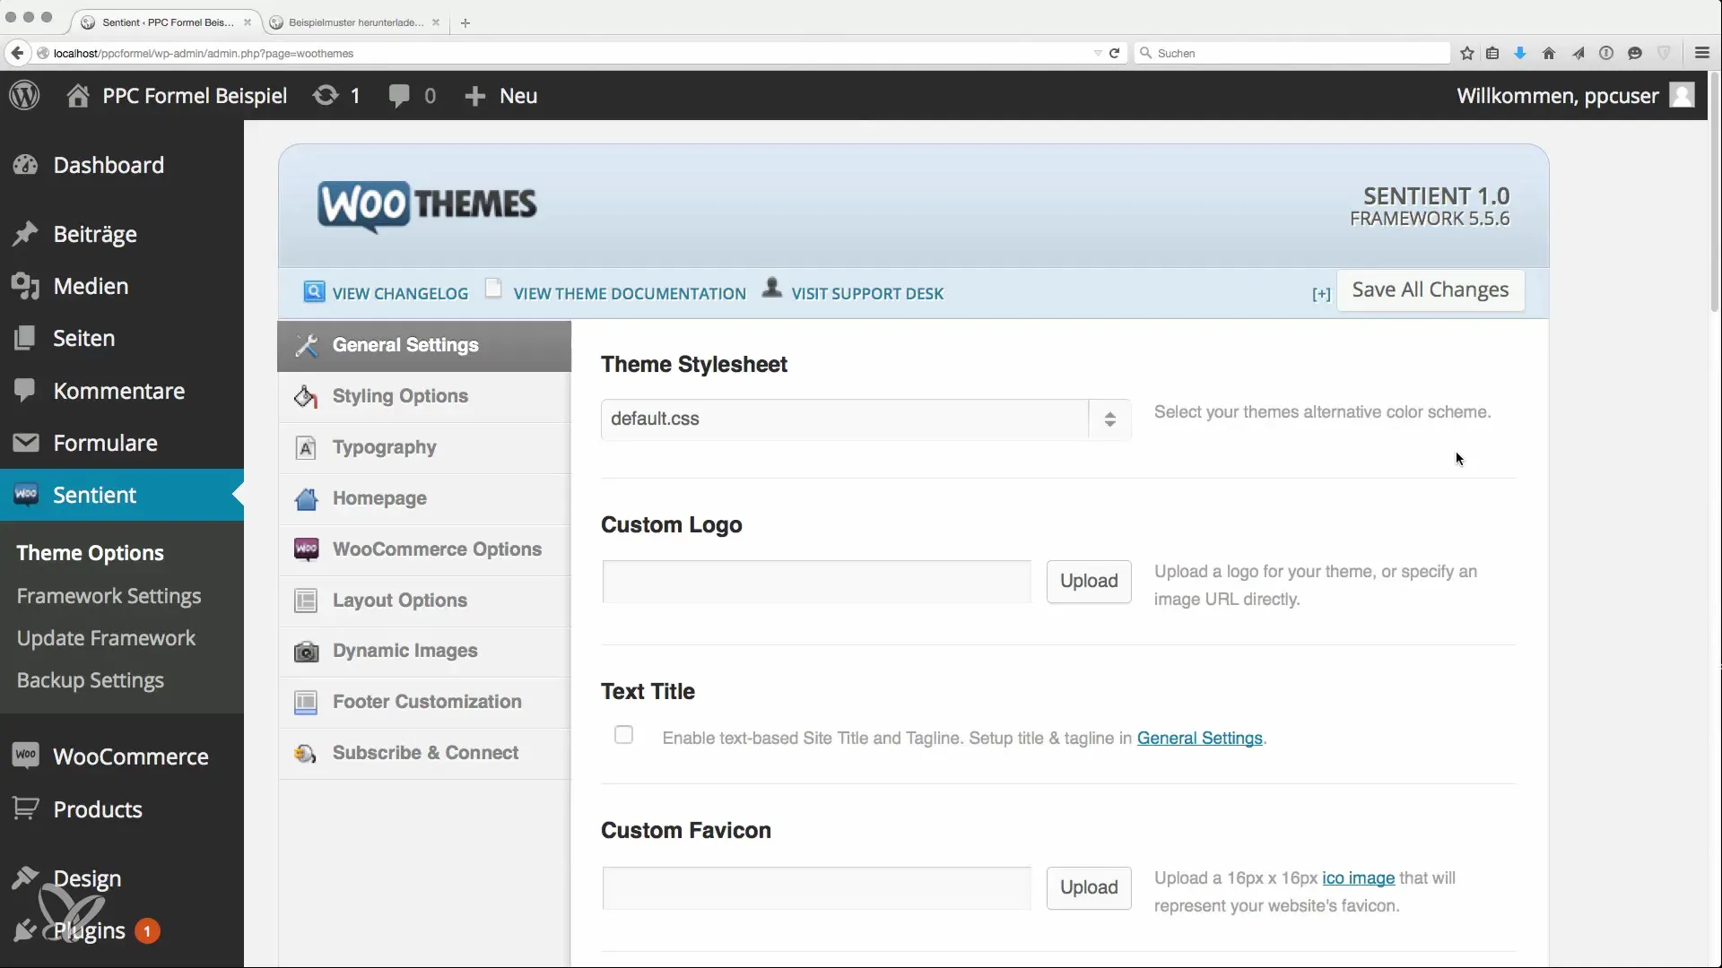
Task: Click the WooThemes logo
Action: point(427,205)
